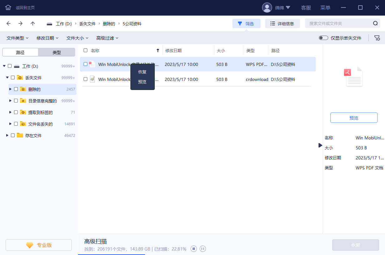Check the select-all box in the header
The image size is (385, 255).
click(x=85, y=50)
